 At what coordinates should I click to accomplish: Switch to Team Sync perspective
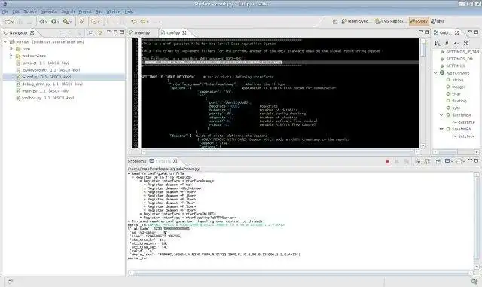pos(356,21)
